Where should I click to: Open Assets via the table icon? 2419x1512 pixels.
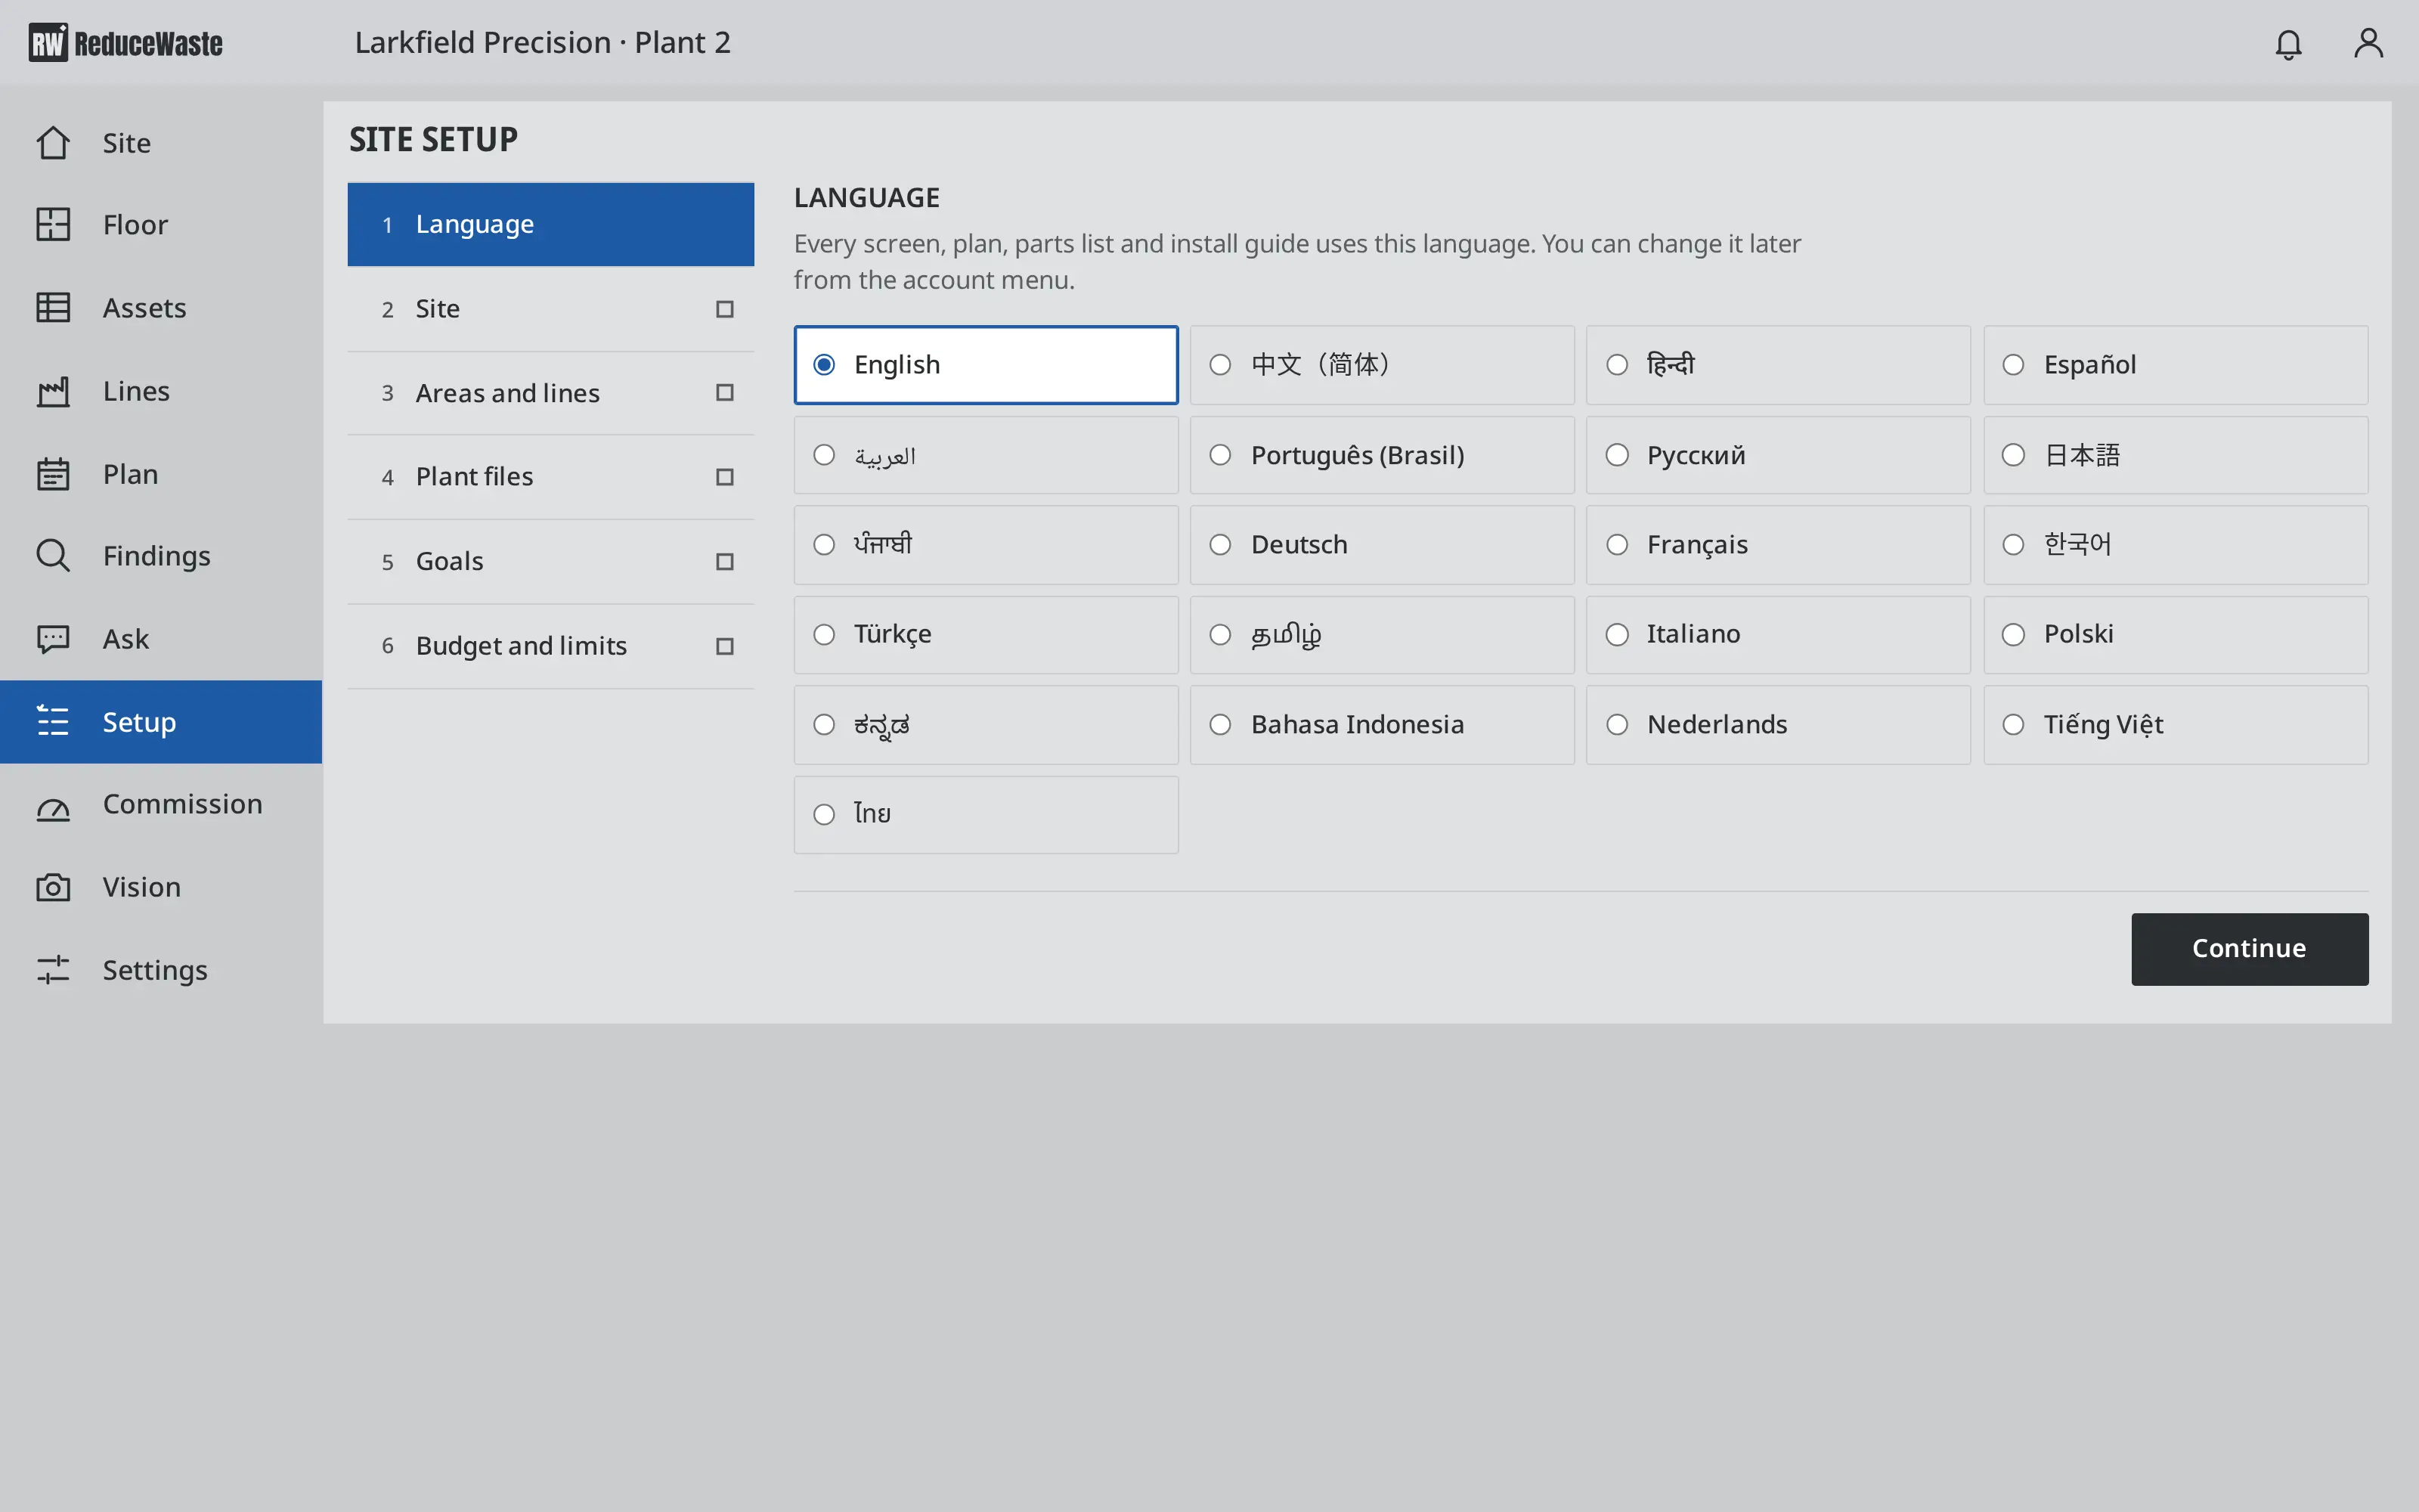point(53,308)
